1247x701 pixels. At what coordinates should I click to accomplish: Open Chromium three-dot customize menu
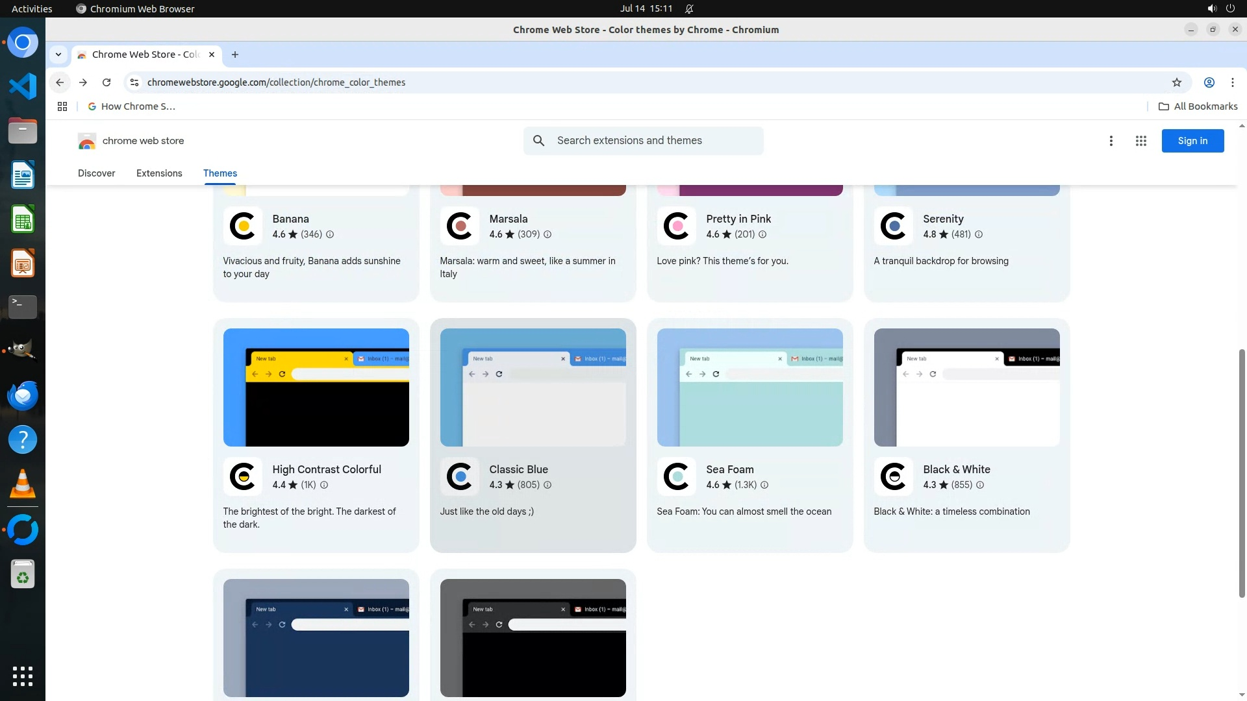(x=1232, y=82)
